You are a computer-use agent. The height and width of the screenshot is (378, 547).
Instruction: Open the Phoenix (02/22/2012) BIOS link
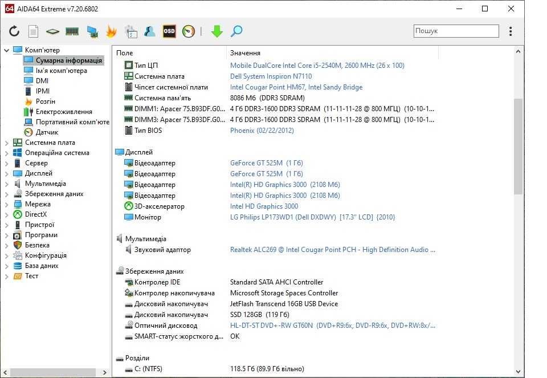click(262, 130)
